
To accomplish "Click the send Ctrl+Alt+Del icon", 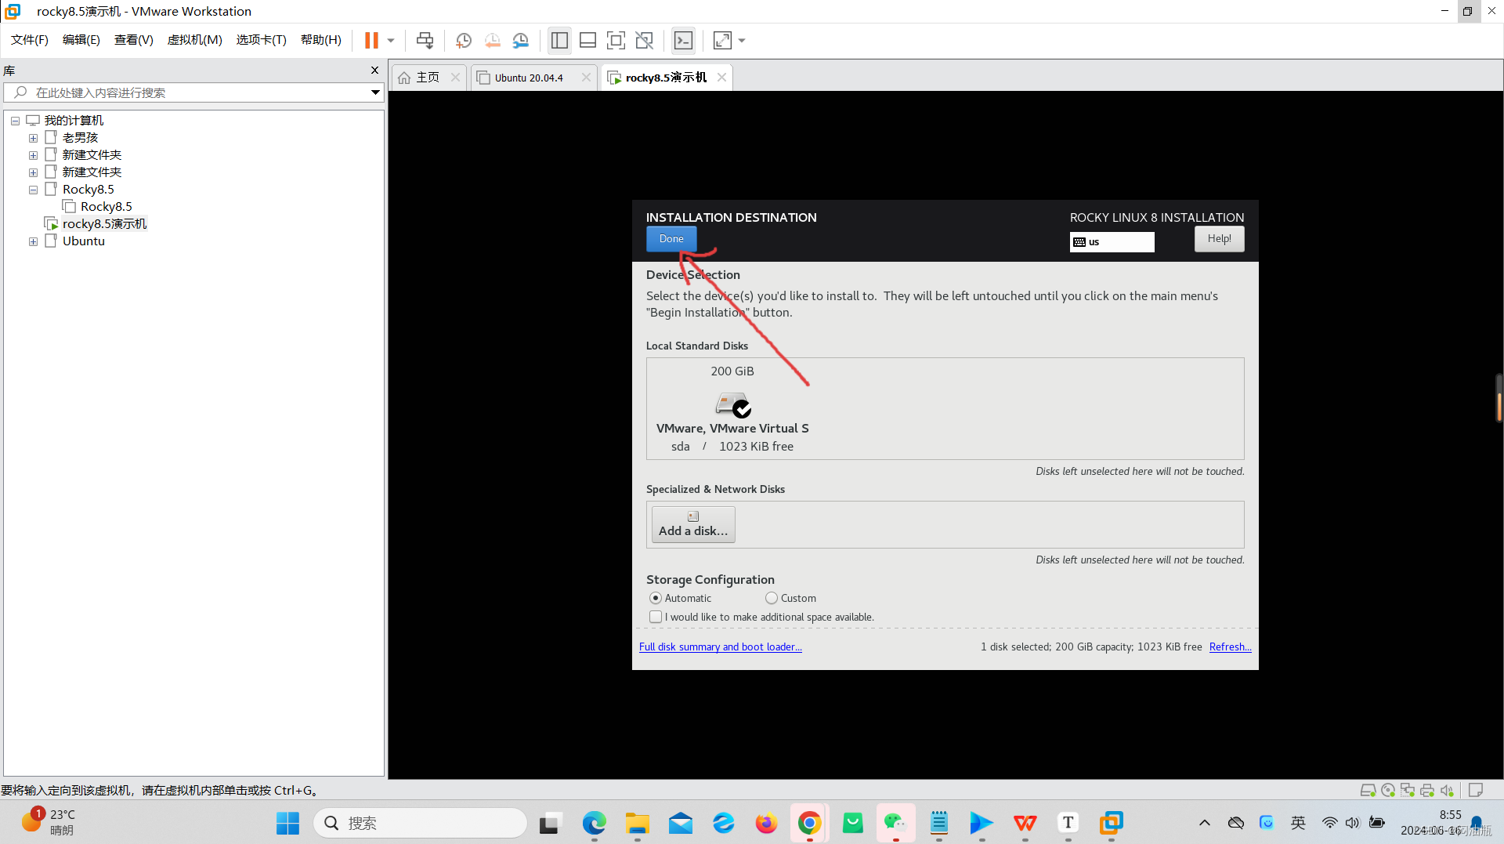I will coord(425,40).
